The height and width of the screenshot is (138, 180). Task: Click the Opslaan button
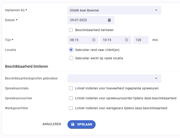pos(82,124)
